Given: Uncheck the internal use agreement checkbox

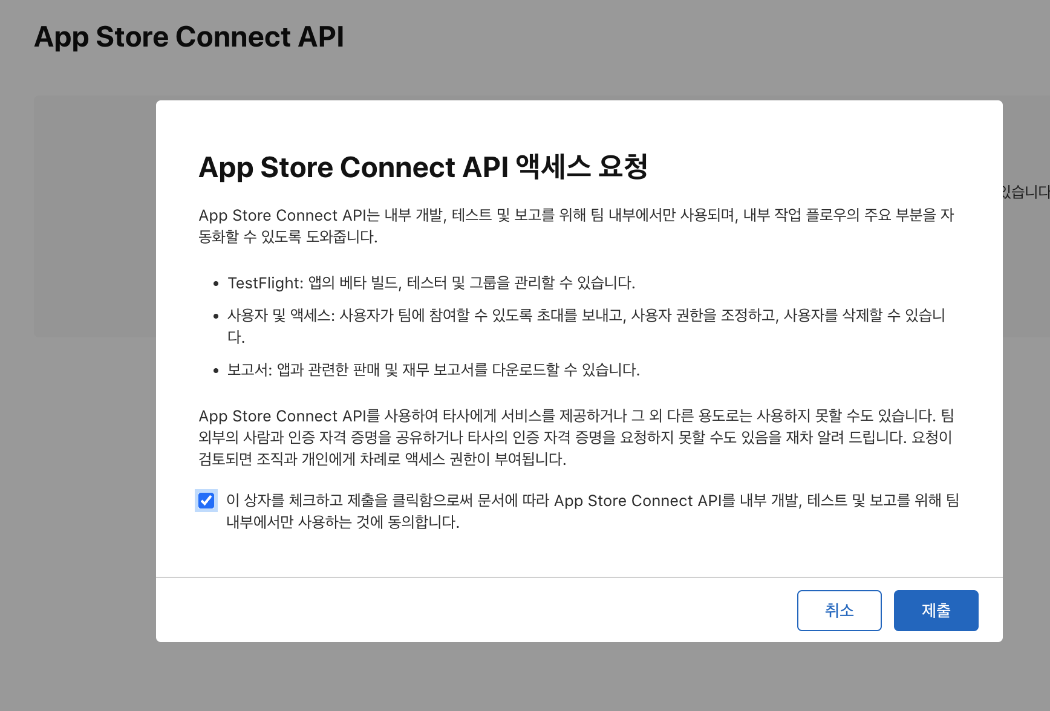Looking at the screenshot, I should 206,501.
